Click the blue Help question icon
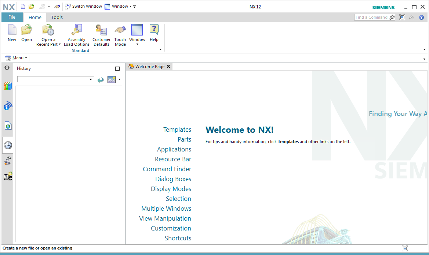This screenshot has height=255, width=429. 421,17
